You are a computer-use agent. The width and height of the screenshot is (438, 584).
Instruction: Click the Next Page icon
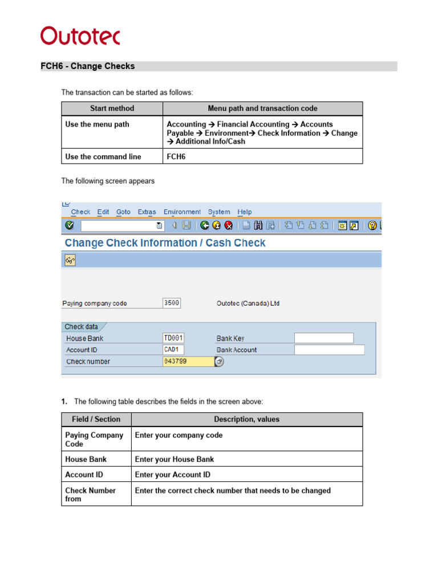[x=313, y=225]
